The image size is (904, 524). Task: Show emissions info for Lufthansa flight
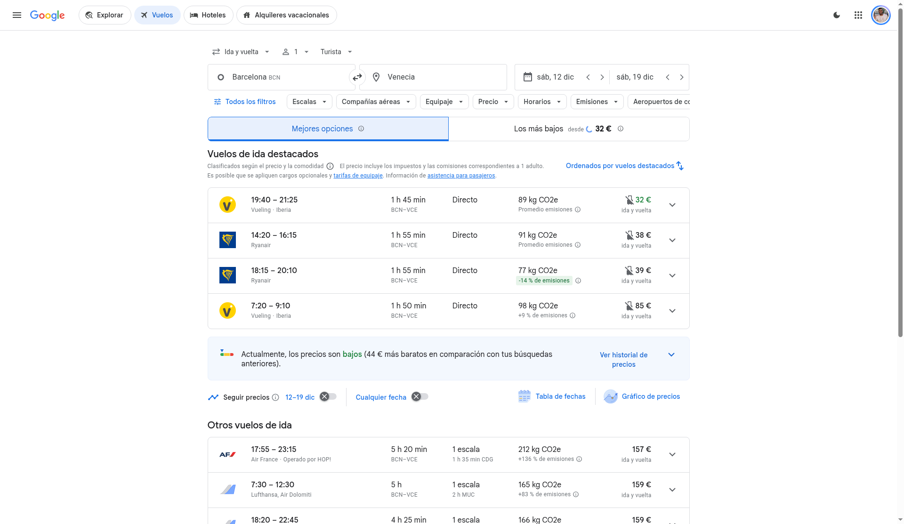coord(576,494)
